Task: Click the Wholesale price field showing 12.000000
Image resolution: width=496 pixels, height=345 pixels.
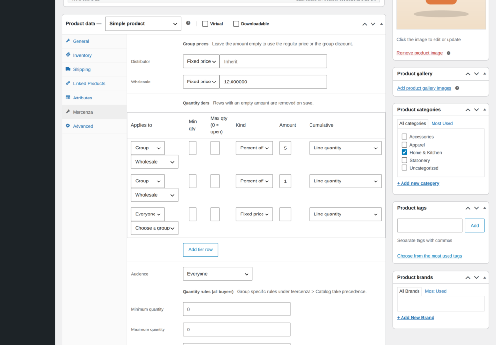Action: tap(273, 82)
